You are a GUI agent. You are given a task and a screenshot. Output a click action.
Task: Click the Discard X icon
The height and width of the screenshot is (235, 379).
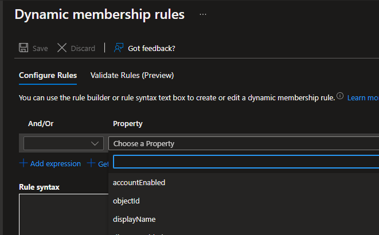pyautogui.click(x=62, y=48)
